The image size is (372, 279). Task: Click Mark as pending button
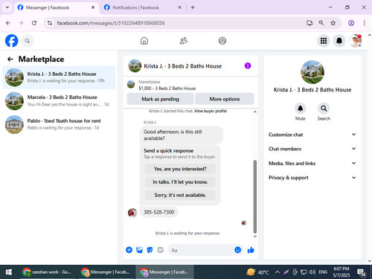click(x=160, y=99)
